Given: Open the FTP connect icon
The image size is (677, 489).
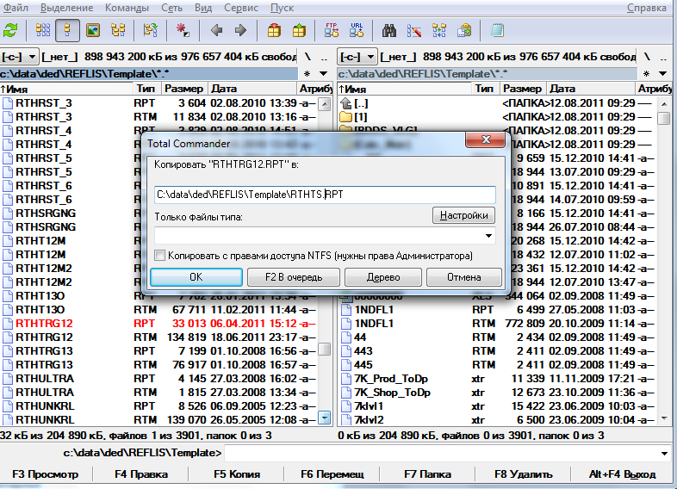Looking at the screenshot, I should pos(331,30).
